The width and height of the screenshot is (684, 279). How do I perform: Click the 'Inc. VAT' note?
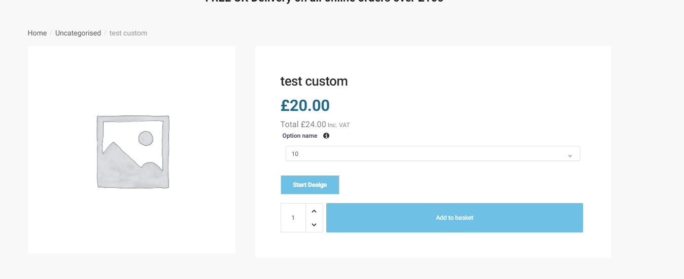(339, 125)
